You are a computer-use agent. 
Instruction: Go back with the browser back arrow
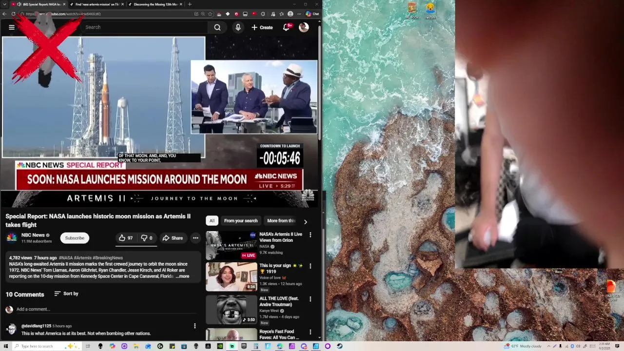coord(4,14)
